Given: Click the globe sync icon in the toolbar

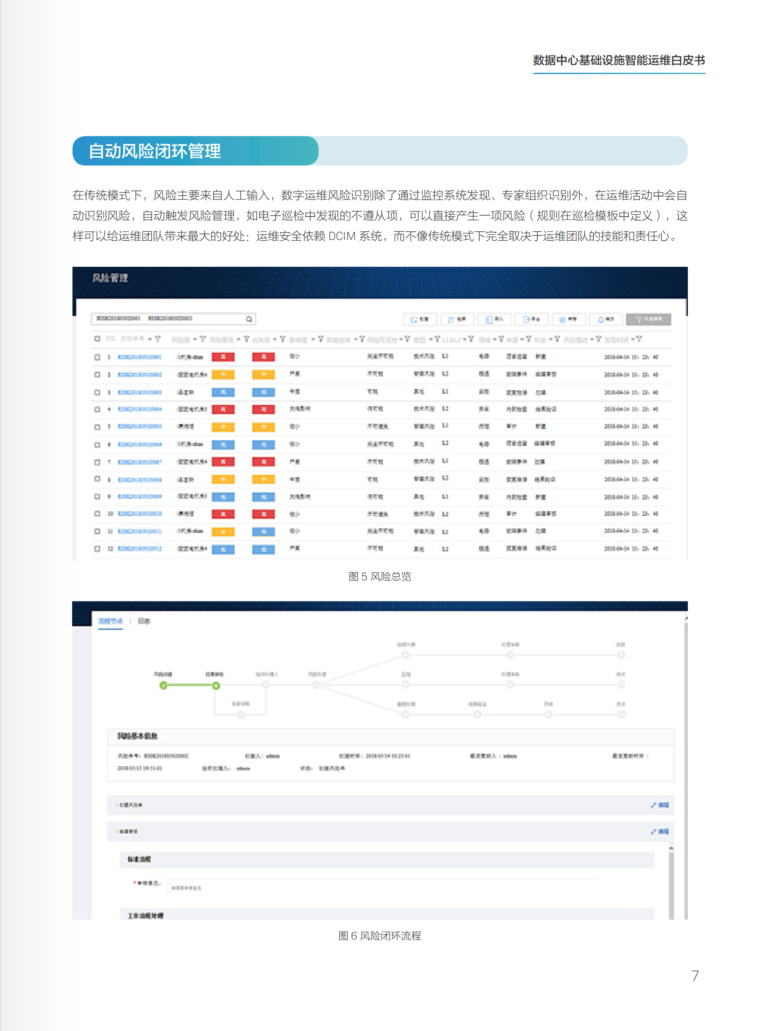Looking at the screenshot, I should (569, 319).
